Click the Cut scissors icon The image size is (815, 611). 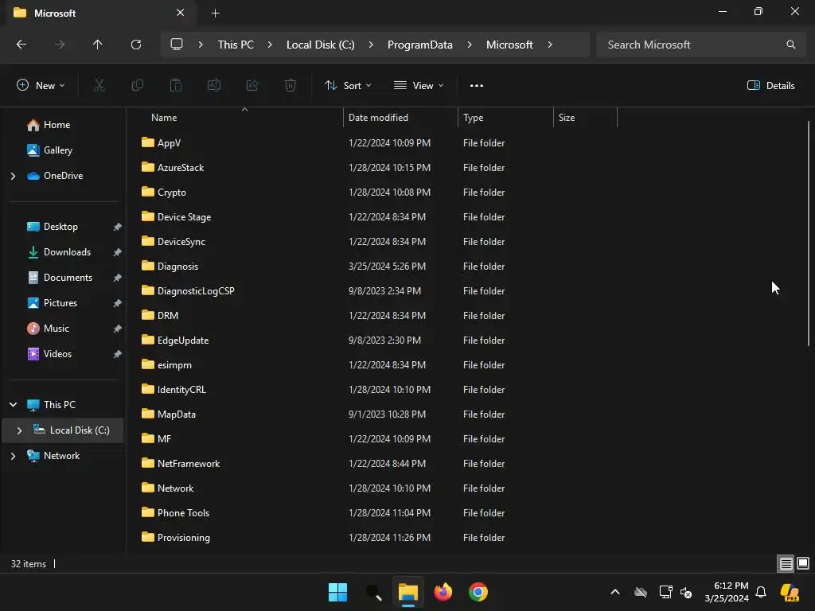click(x=99, y=86)
